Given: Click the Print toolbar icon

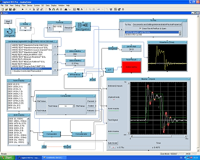Looking at the screenshot, I should coord(14,10).
